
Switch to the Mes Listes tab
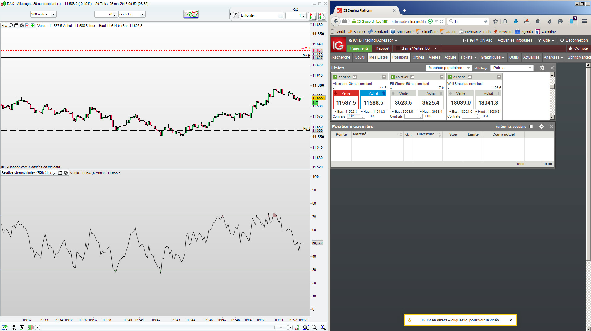(x=378, y=57)
